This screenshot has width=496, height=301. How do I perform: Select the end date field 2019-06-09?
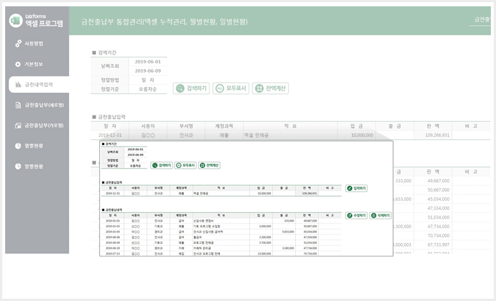click(148, 71)
